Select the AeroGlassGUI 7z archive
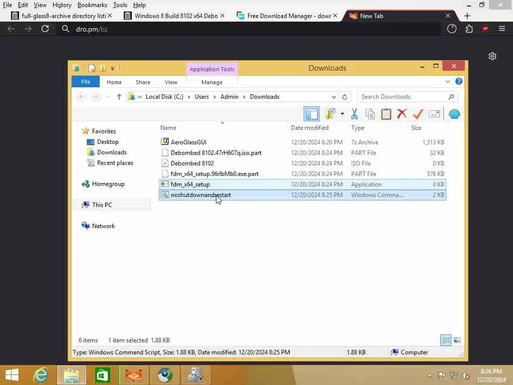The image size is (513, 385). coord(302,142)
